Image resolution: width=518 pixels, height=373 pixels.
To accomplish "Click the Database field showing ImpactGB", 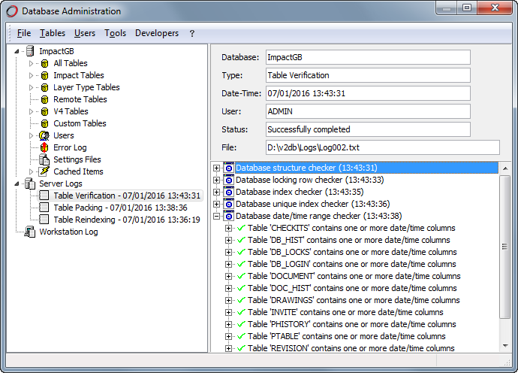I will [x=368, y=57].
